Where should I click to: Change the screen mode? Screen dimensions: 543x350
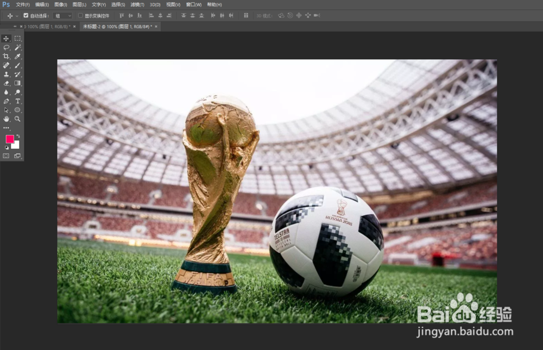[x=17, y=156]
